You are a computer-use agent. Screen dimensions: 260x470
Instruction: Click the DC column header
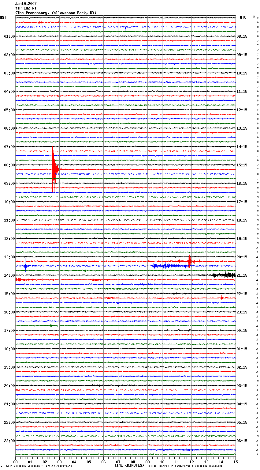click(254, 17)
